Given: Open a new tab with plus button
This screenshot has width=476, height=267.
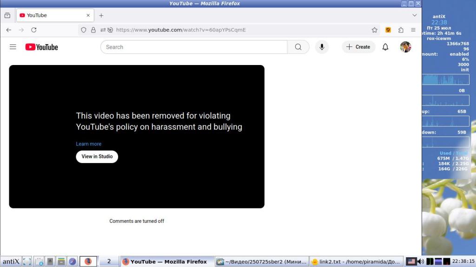Looking at the screenshot, I should point(101,15).
